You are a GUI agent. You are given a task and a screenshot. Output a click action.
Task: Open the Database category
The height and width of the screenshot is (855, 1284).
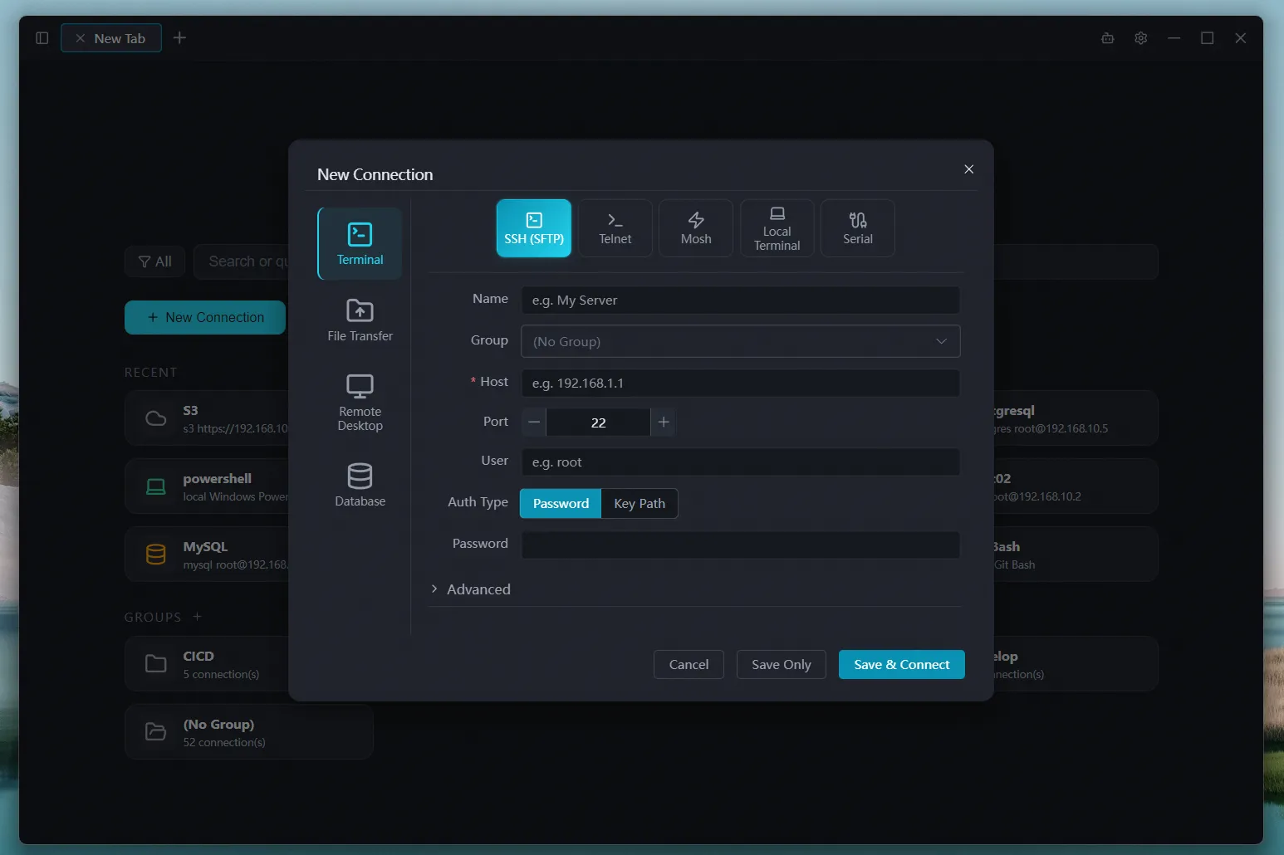tap(360, 485)
